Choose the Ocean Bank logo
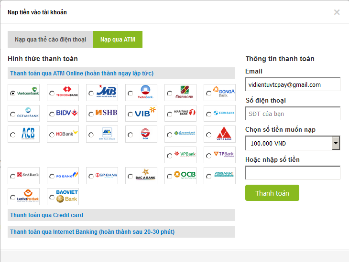 pos(28,113)
